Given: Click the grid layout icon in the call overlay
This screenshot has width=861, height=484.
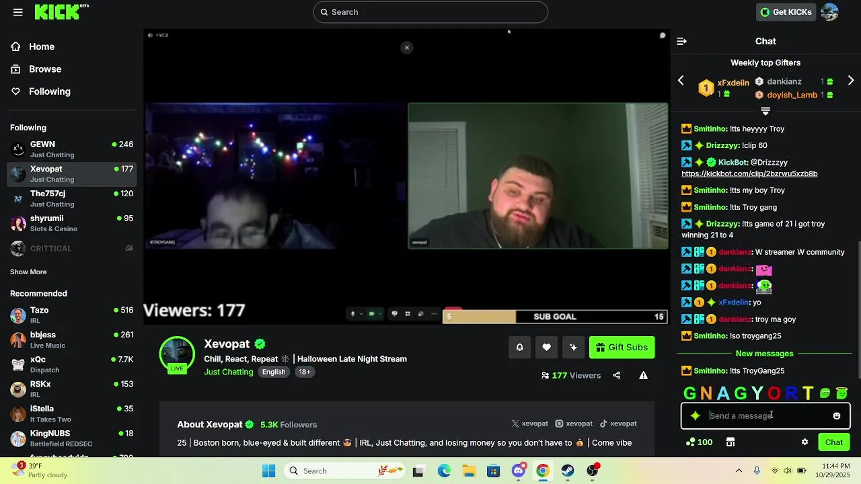Looking at the screenshot, I should (x=408, y=314).
